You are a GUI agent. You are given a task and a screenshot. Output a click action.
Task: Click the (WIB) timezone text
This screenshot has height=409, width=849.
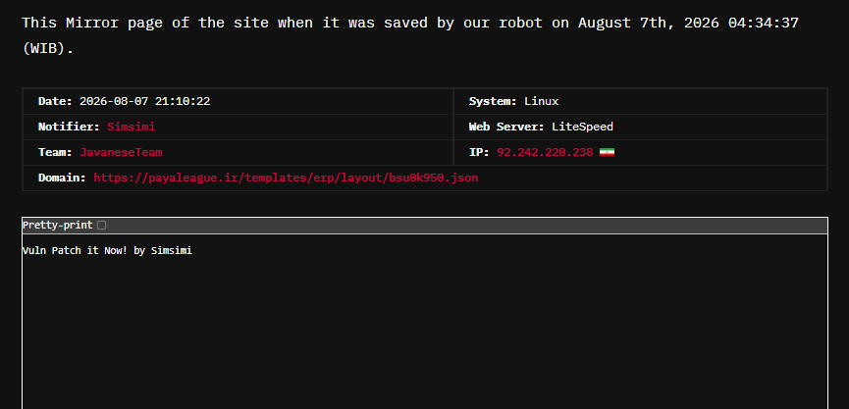[48, 48]
